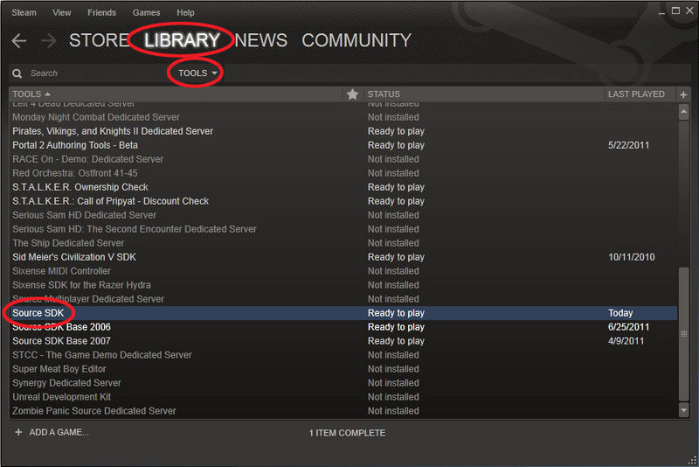Click the plus icon beside Last Played header

click(x=683, y=94)
